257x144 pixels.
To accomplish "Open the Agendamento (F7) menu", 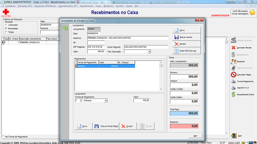I will pyautogui.click(x=68, y=6).
